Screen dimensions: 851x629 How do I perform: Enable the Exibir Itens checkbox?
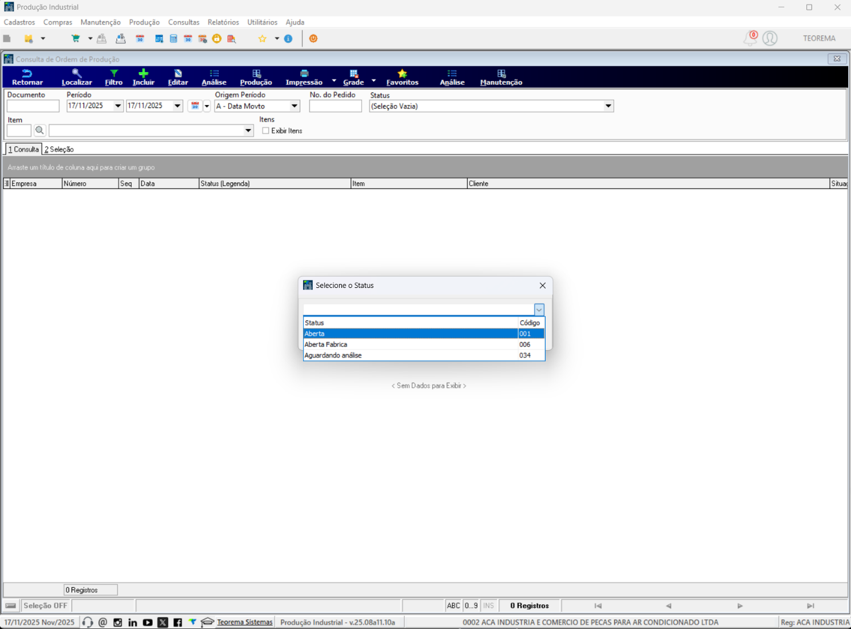click(265, 131)
